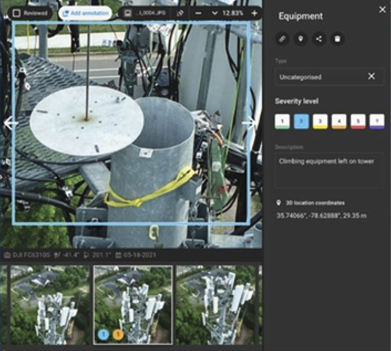Image resolution: width=391 pixels, height=351 pixels.
Task: Close the Equipment panel
Action: click(x=382, y=10)
